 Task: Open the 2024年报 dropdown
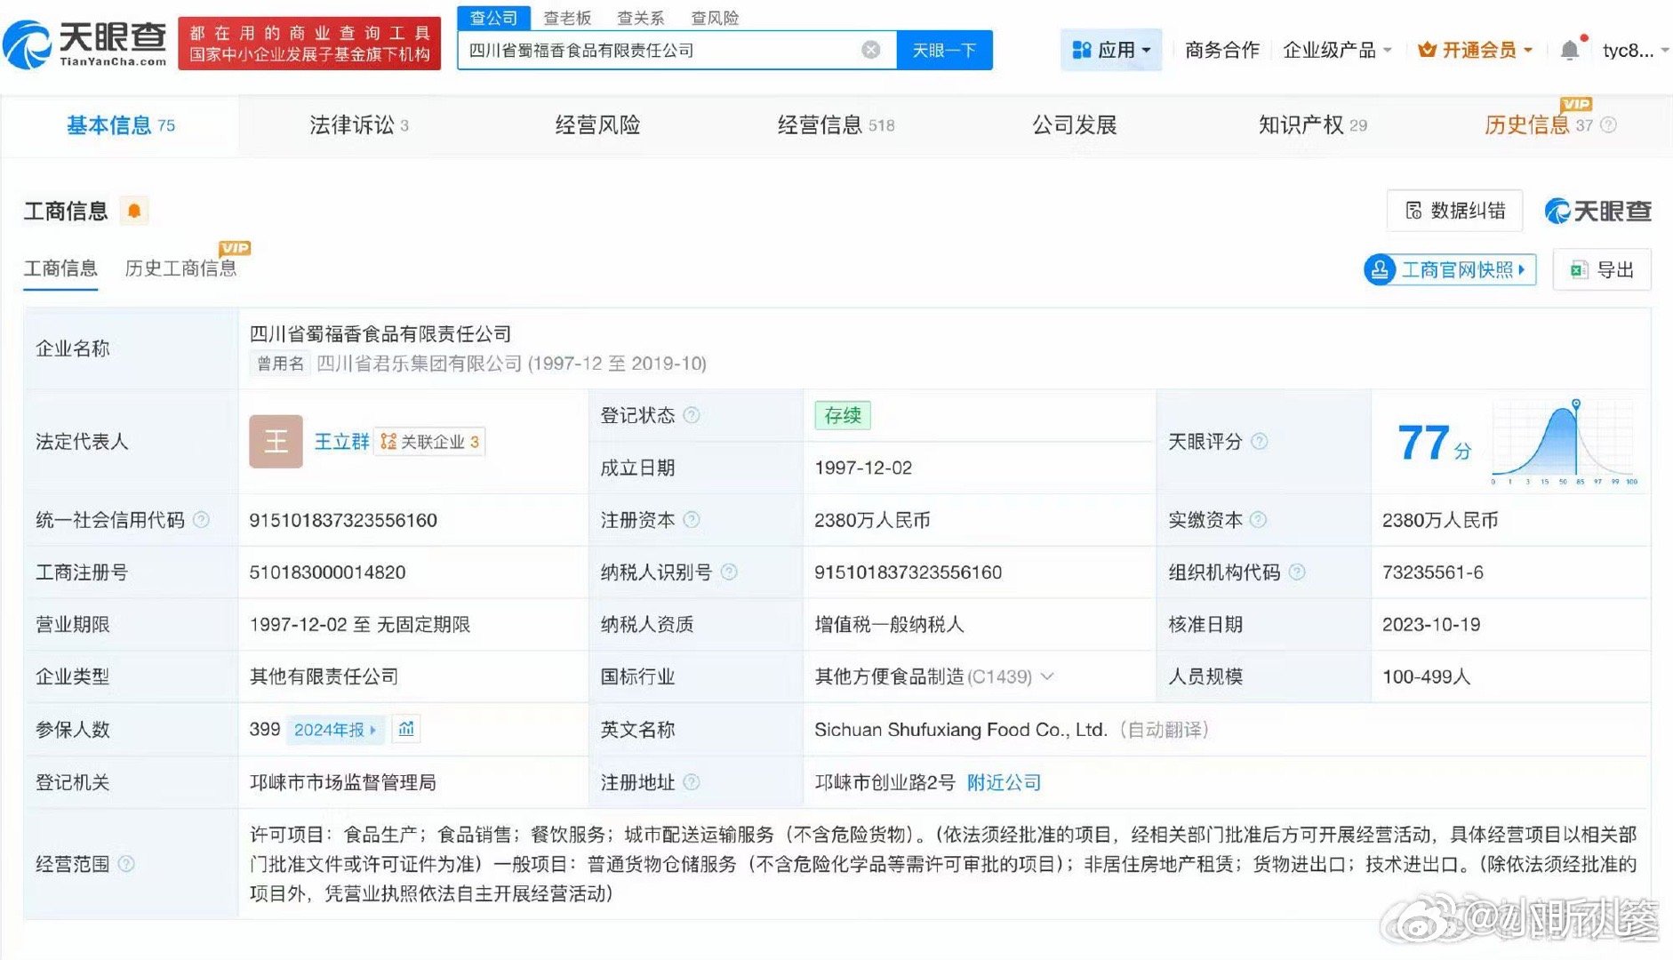[x=336, y=729]
